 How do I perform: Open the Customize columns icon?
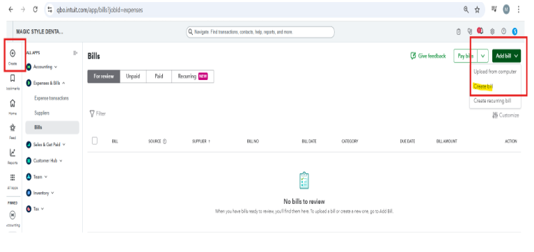point(495,116)
